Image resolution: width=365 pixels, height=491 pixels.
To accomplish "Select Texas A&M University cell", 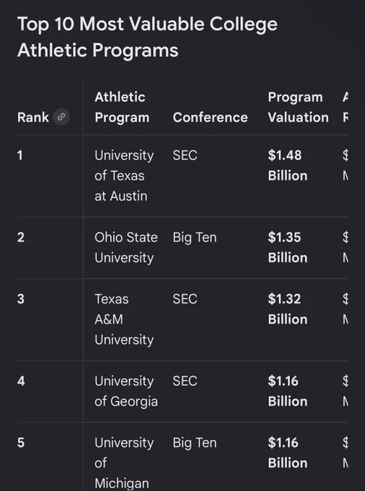I will [124, 319].
